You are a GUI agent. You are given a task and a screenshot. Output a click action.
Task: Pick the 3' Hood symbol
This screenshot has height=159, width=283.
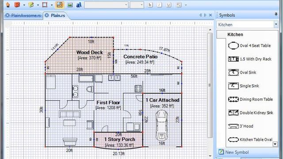click(x=241, y=126)
